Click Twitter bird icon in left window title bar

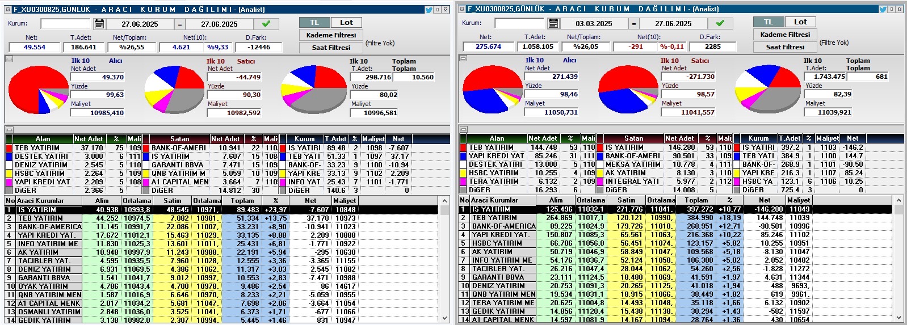point(429,10)
